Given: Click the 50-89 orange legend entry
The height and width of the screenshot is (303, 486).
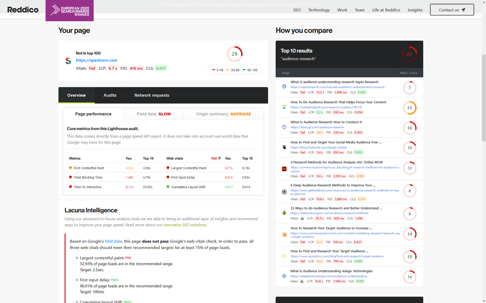Looking at the screenshot, I should pyautogui.click(x=233, y=70).
